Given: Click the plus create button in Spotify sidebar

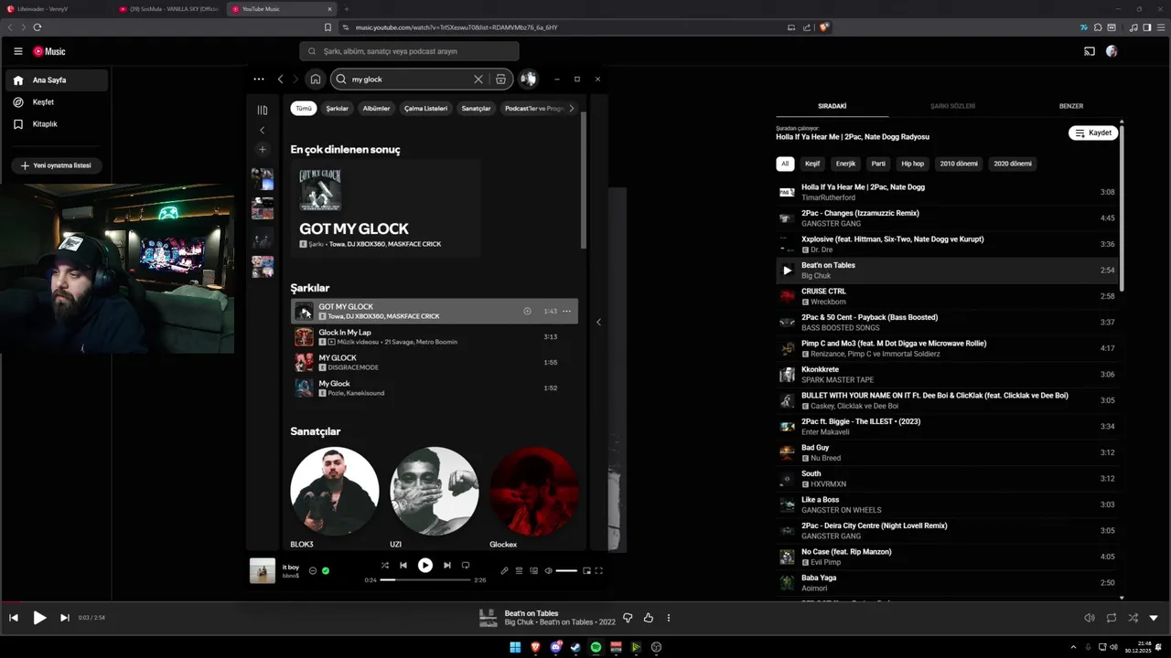Looking at the screenshot, I should pos(263,149).
